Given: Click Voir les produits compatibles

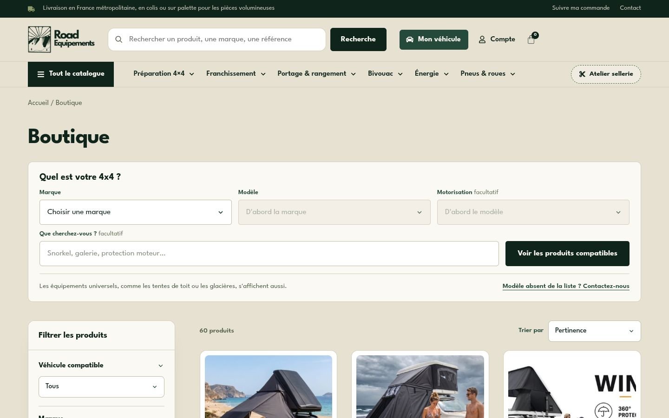Looking at the screenshot, I should [567, 254].
